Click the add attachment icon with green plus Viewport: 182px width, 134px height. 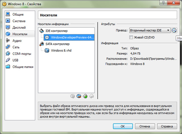click(x=85, y=96)
